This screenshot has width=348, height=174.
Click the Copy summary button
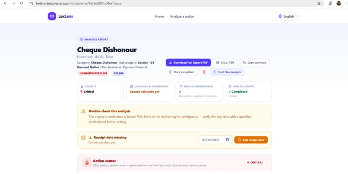tap(255, 62)
